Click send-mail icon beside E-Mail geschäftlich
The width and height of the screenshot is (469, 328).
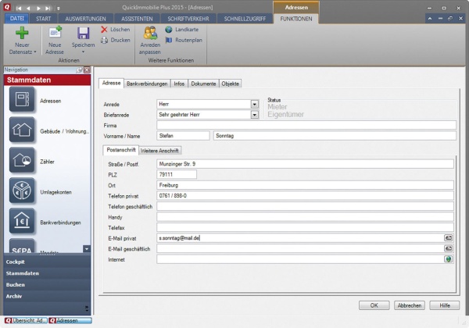[x=448, y=248]
